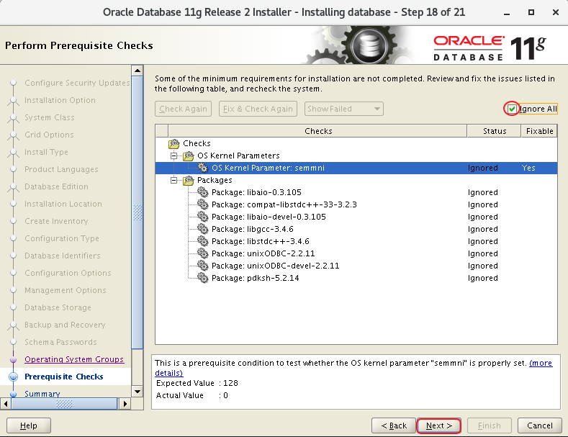Click the Backup and Recovery step label
The width and height of the screenshot is (568, 437).
click(65, 325)
